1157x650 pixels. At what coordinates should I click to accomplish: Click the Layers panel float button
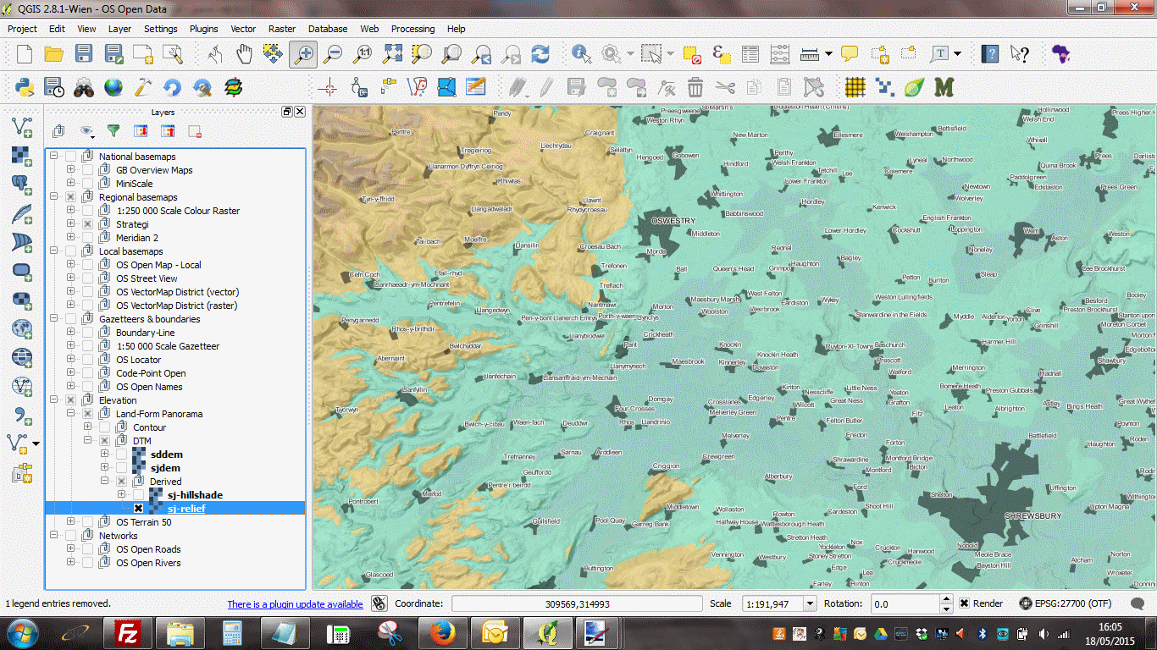click(287, 112)
